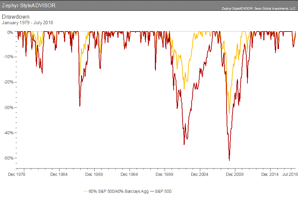The width and height of the screenshot is (298, 198).
Task: Click the '-20%' y-axis label
Action: 9,82
